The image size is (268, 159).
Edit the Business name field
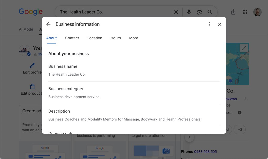134,70
